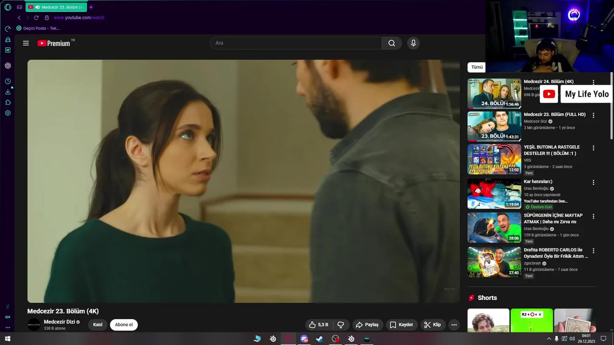The image size is (614, 345).
Task: Start voice search with microphone icon
Action: point(413,43)
